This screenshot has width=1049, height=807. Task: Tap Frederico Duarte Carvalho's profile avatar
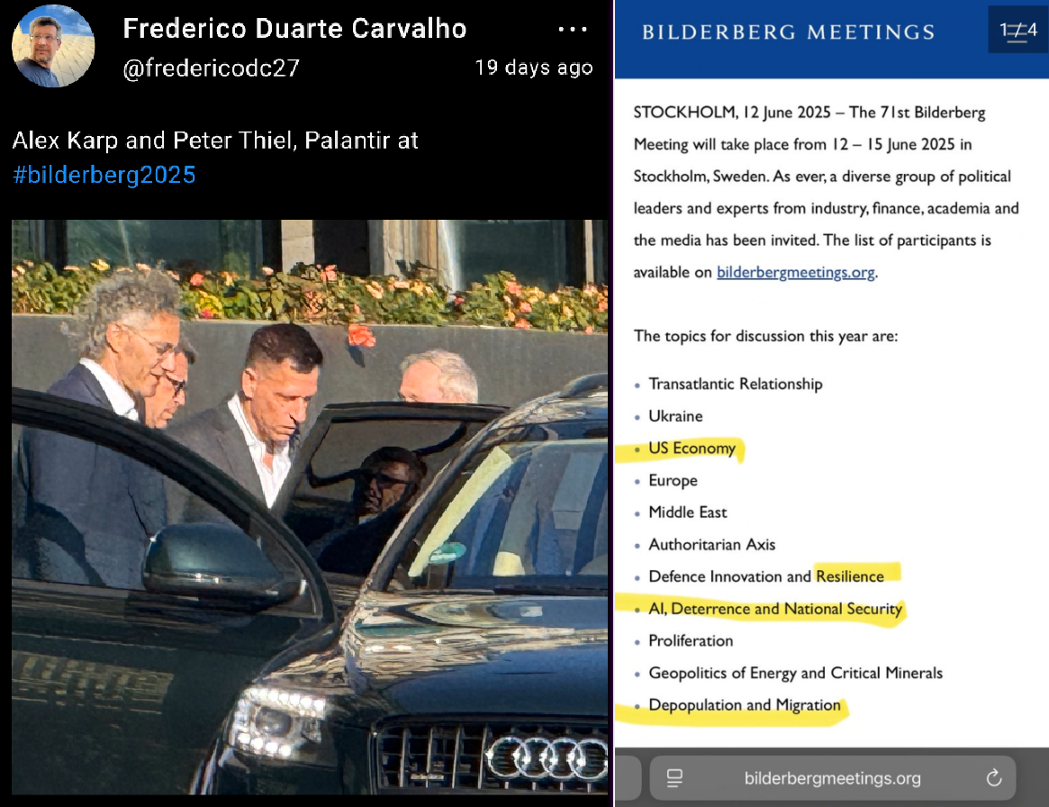point(53,46)
